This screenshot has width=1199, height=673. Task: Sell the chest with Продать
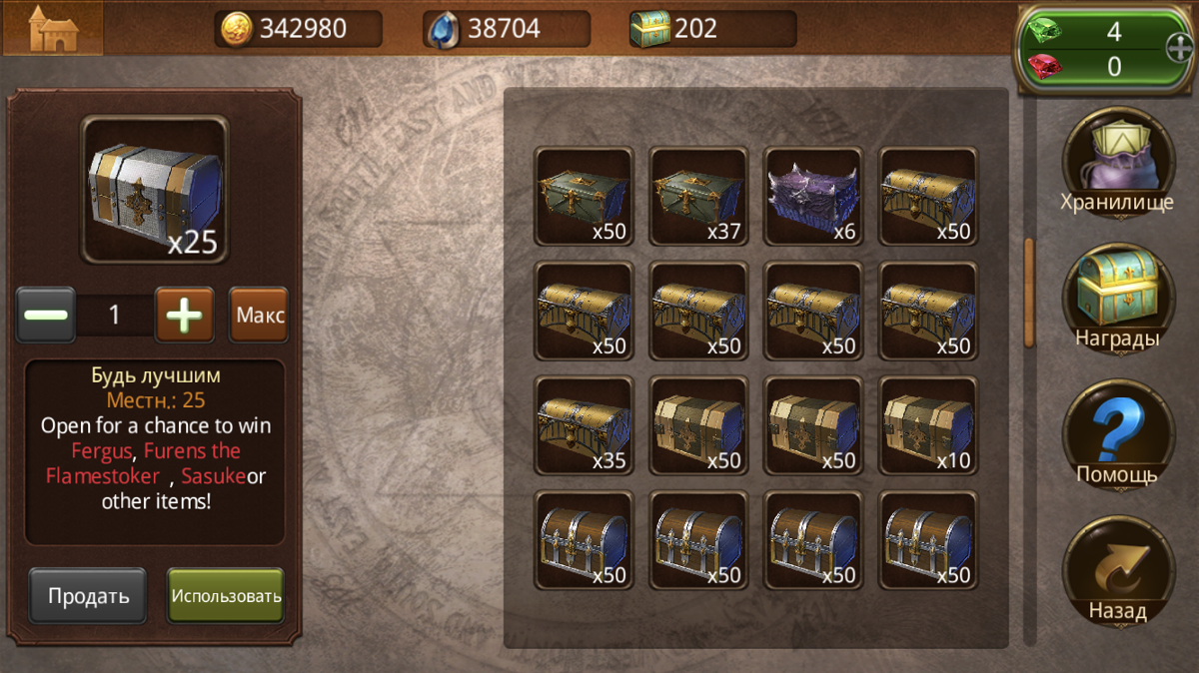[88, 596]
